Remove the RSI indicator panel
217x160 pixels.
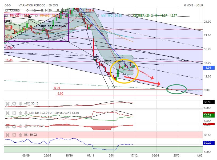point(7,135)
